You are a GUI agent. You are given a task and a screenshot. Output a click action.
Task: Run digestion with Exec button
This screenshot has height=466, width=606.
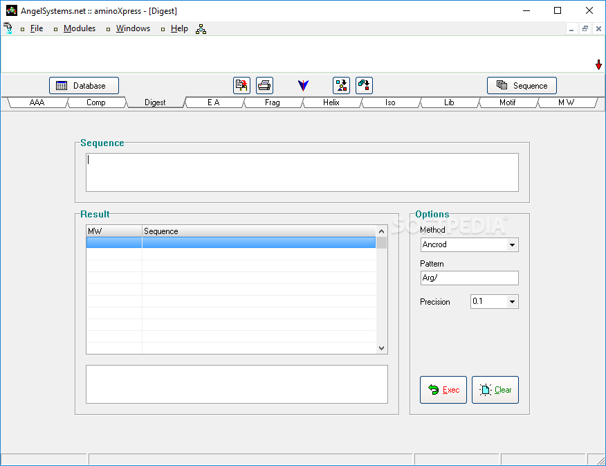443,390
